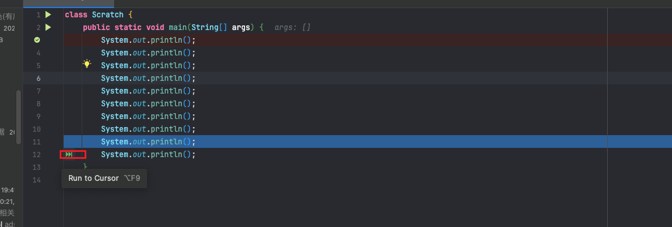Run the main method via gutter arrow

(x=48, y=27)
